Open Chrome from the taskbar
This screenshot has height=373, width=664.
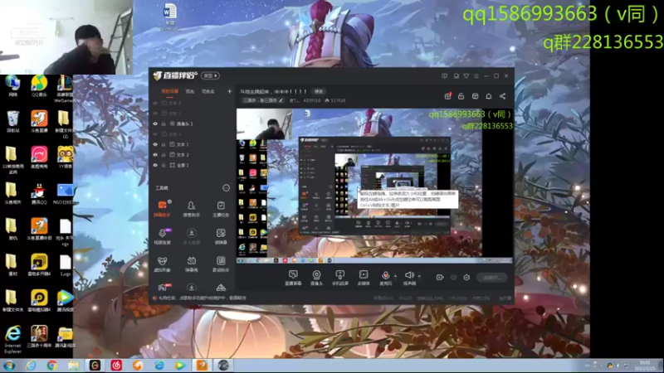[52, 366]
